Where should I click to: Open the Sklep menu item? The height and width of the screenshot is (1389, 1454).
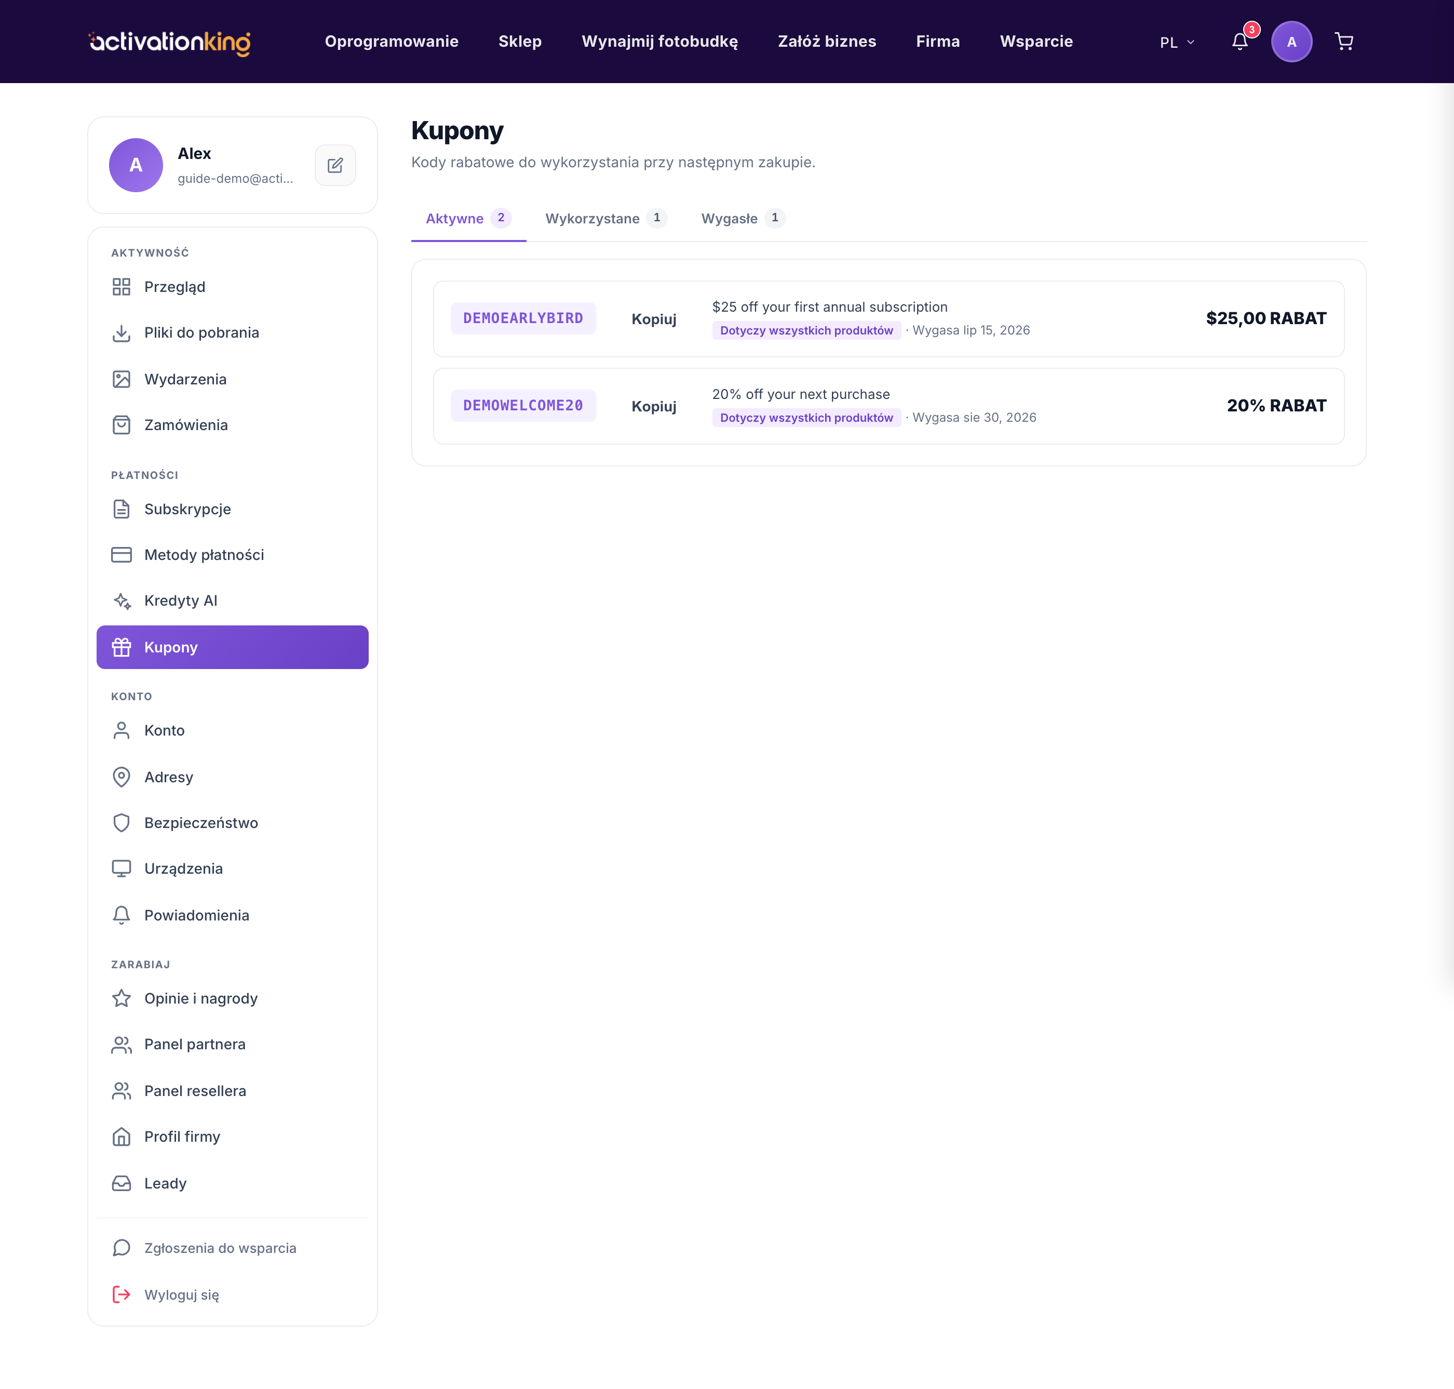(520, 42)
